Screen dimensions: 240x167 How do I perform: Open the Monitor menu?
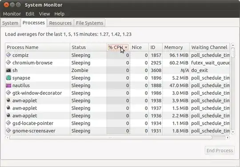coord(12,14)
